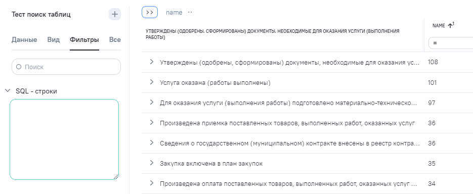Click inside the SQL - строки text area
Screen dimensions: 473x194
tap(64, 139)
